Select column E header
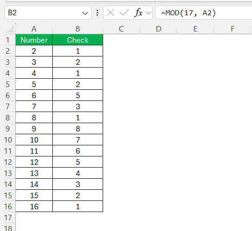 click(196, 29)
